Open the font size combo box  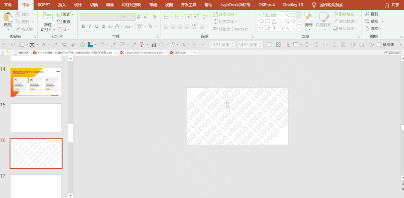[x=128, y=17]
